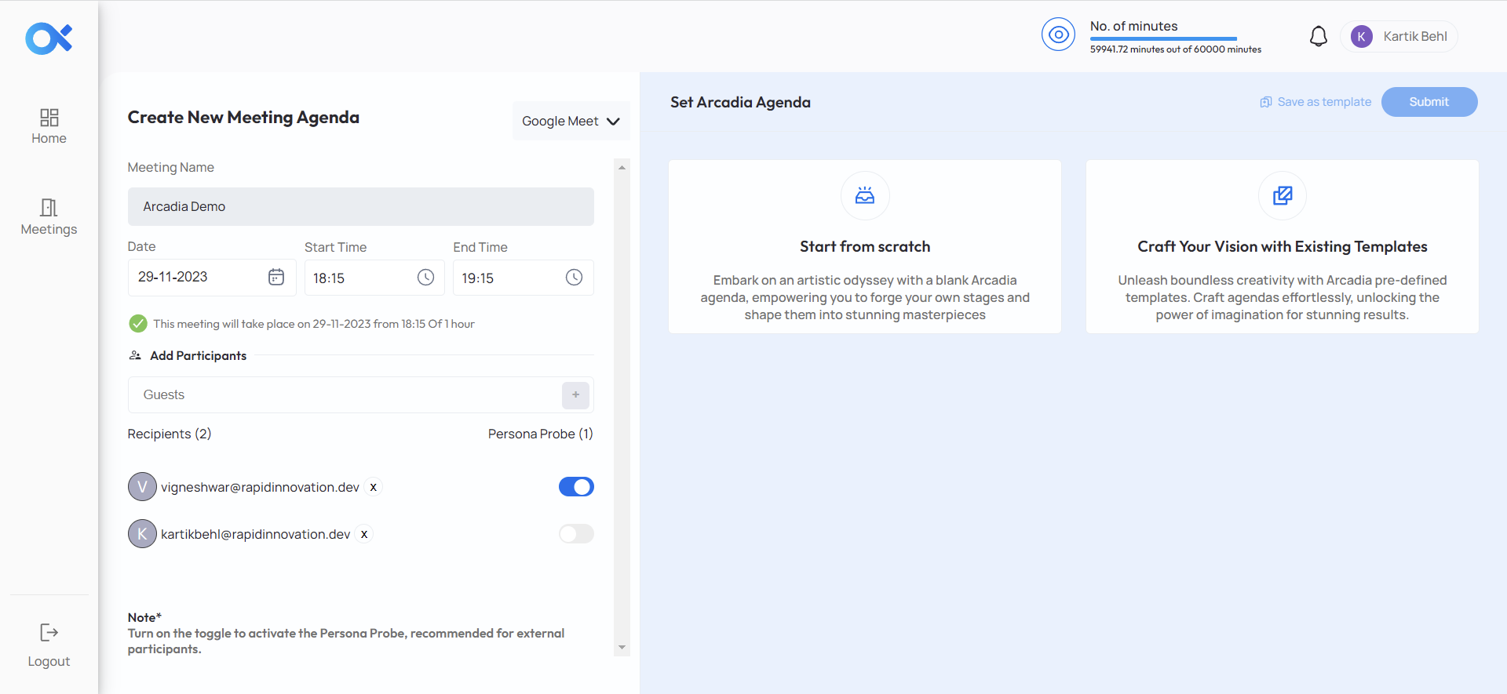Click the Date field showing 29-11-2023

point(212,277)
